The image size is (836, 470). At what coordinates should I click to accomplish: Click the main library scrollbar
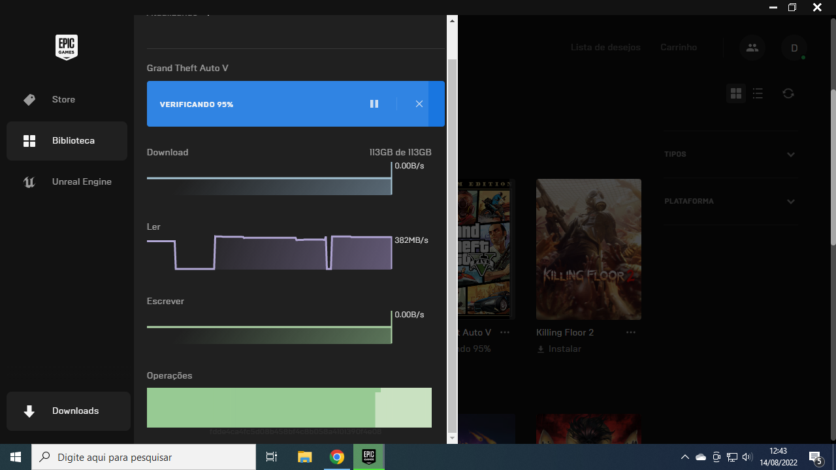tap(833, 168)
